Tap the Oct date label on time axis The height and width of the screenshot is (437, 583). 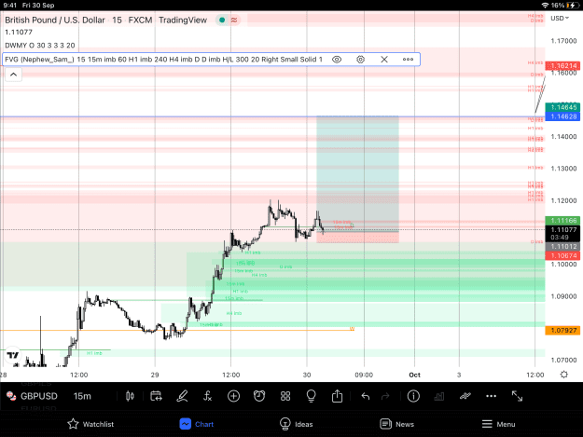point(414,375)
